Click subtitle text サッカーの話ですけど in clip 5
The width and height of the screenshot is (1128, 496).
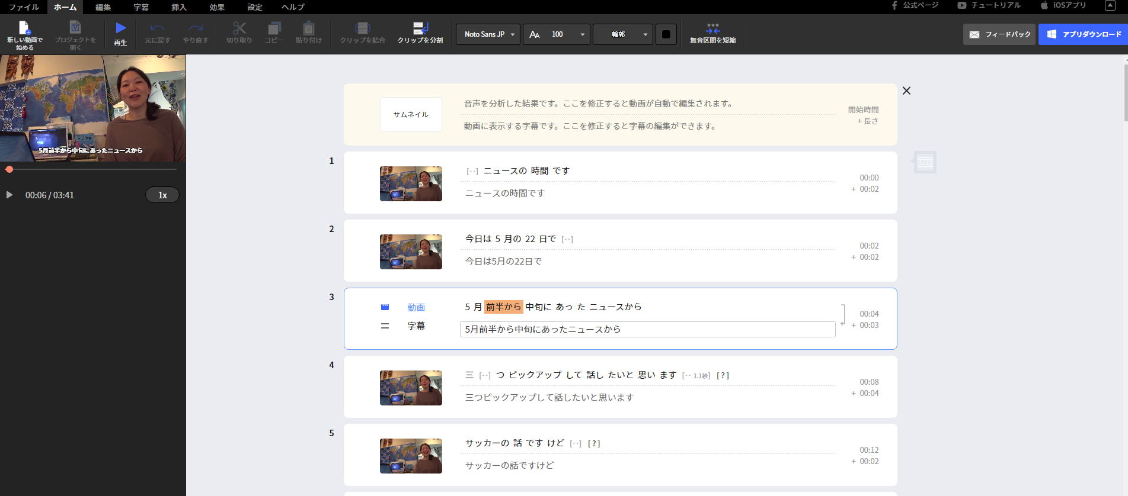click(510, 465)
